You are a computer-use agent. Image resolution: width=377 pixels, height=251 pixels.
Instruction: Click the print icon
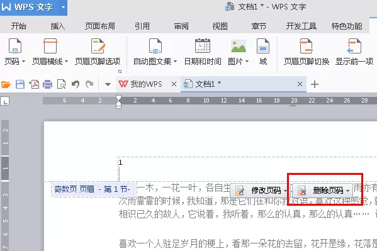(x=48, y=84)
